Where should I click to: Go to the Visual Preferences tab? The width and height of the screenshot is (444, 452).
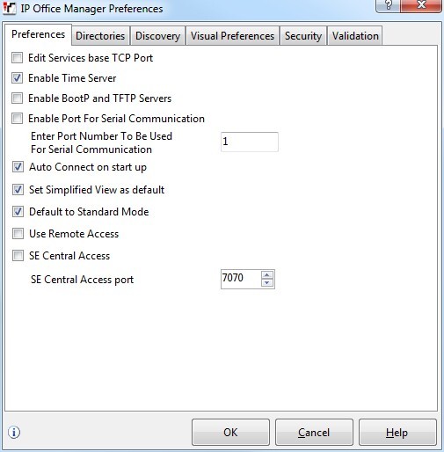click(232, 36)
